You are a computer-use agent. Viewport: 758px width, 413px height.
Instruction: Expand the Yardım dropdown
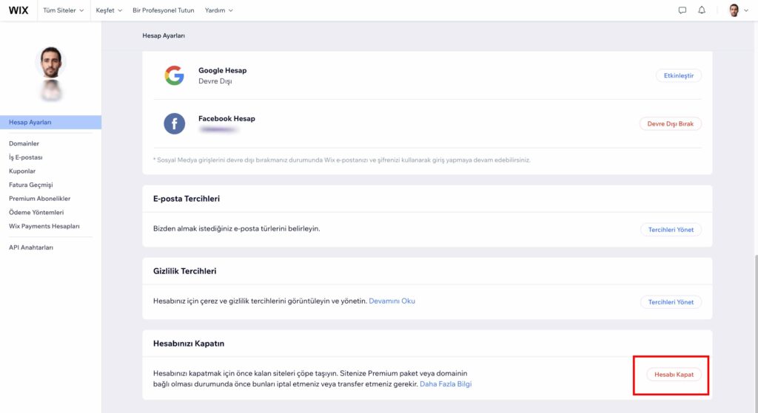(x=218, y=10)
